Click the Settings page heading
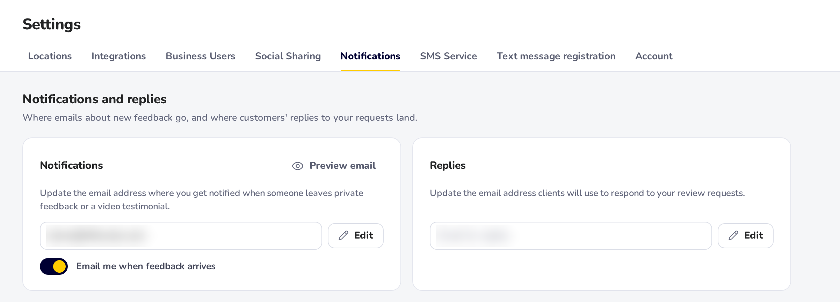 [52, 24]
